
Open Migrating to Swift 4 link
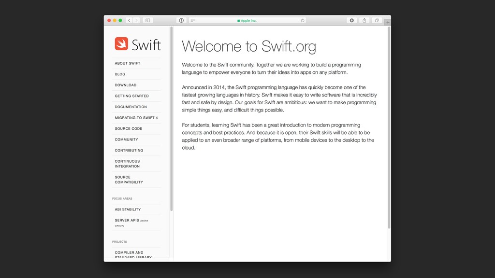[136, 118]
